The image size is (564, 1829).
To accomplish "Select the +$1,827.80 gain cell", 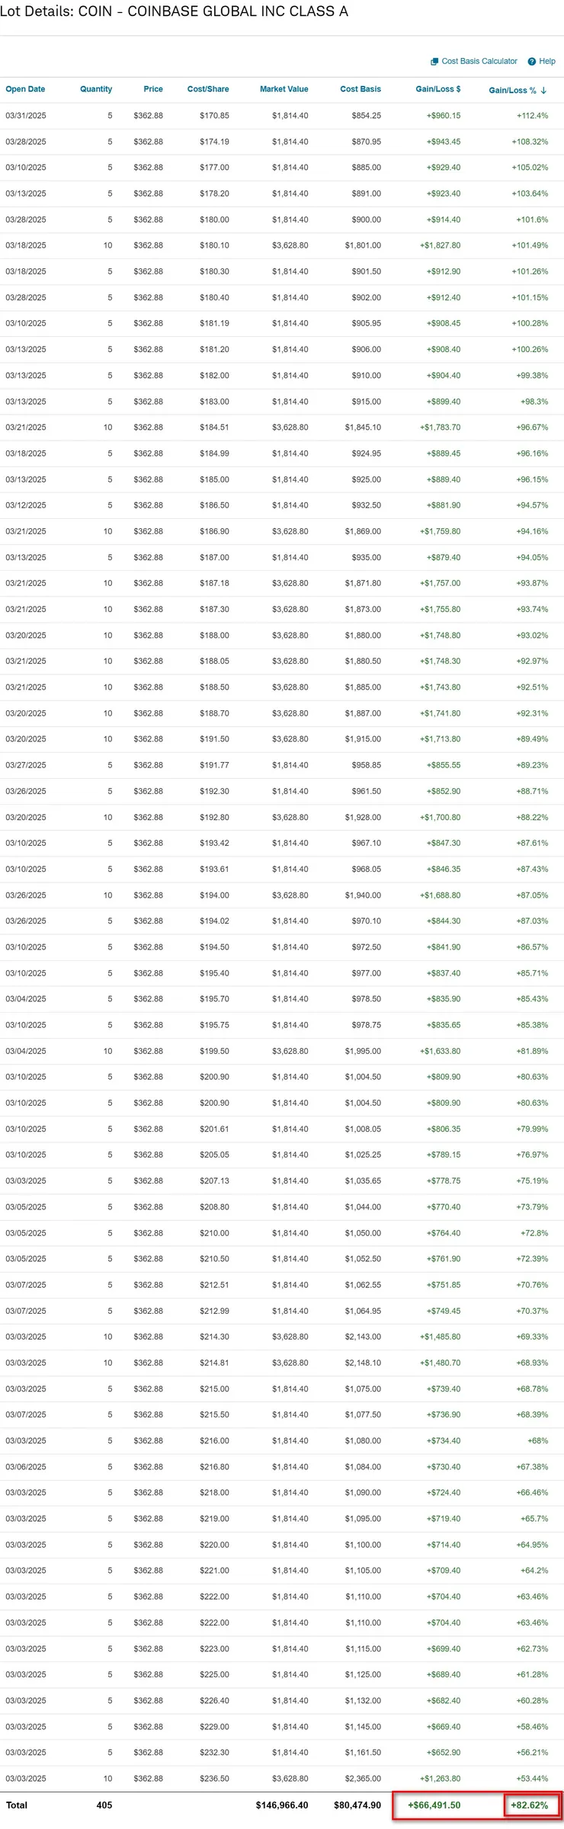I will [x=441, y=245].
